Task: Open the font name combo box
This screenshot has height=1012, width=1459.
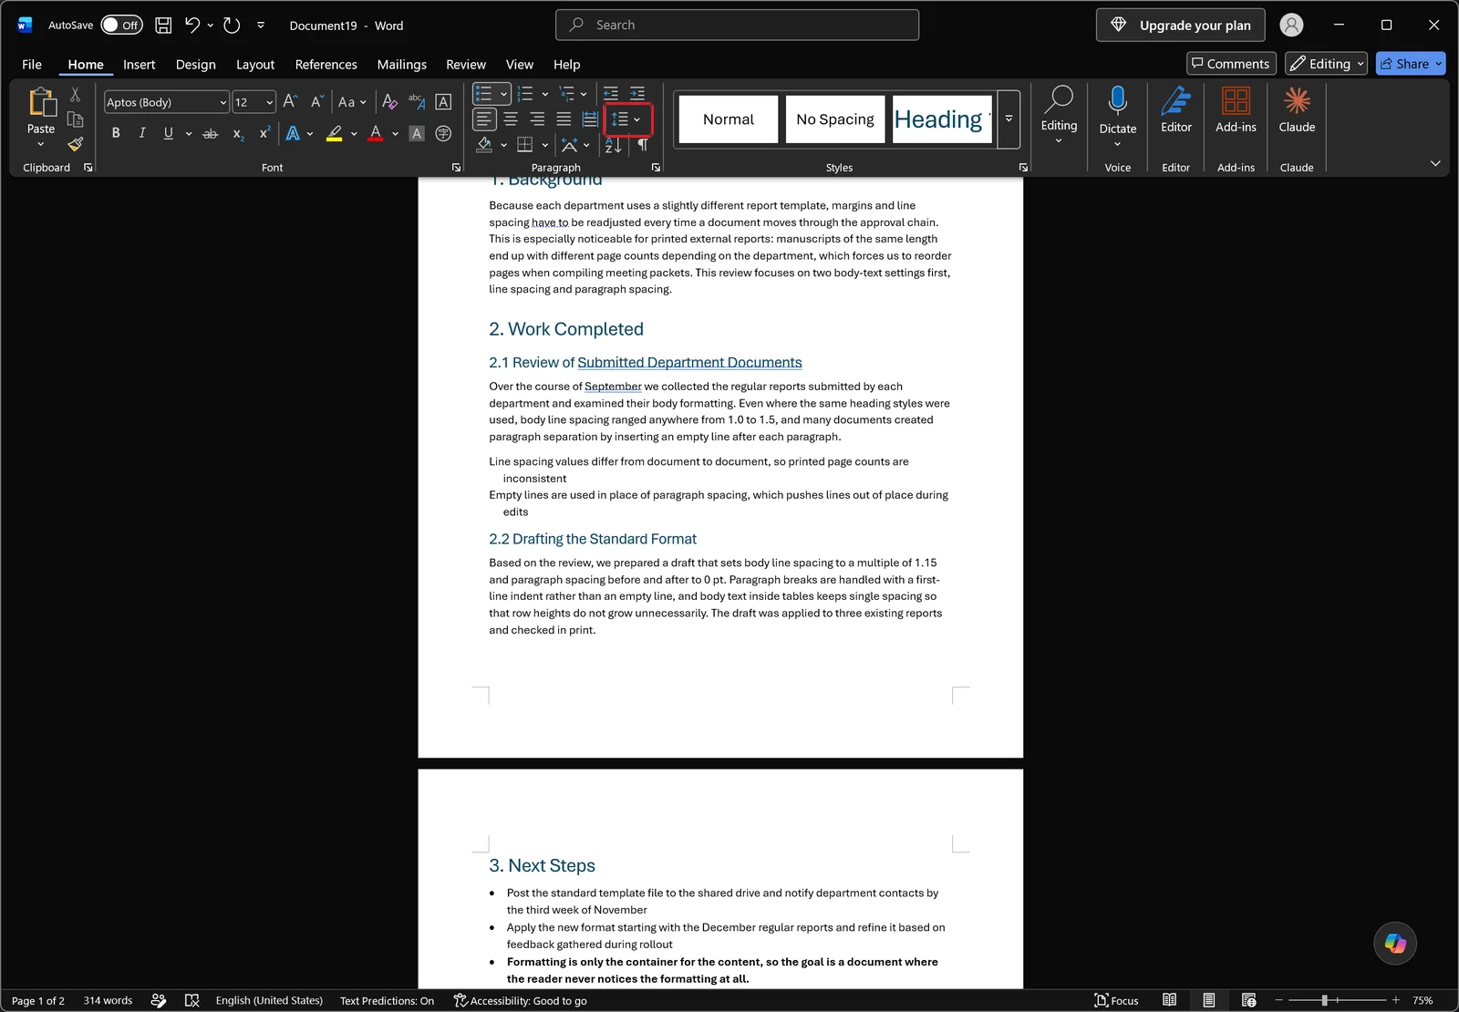Action: point(166,102)
